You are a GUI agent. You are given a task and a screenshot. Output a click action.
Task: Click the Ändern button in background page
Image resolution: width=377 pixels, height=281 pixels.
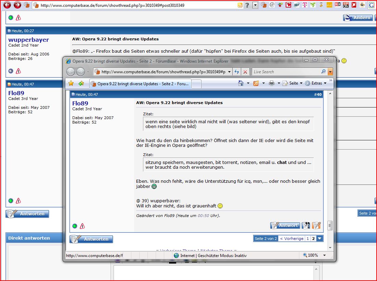[x=358, y=17]
